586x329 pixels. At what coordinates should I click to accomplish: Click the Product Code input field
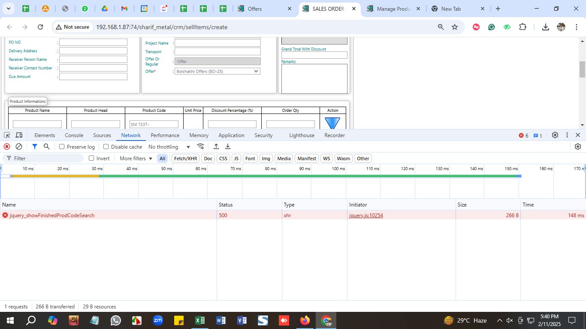154,124
